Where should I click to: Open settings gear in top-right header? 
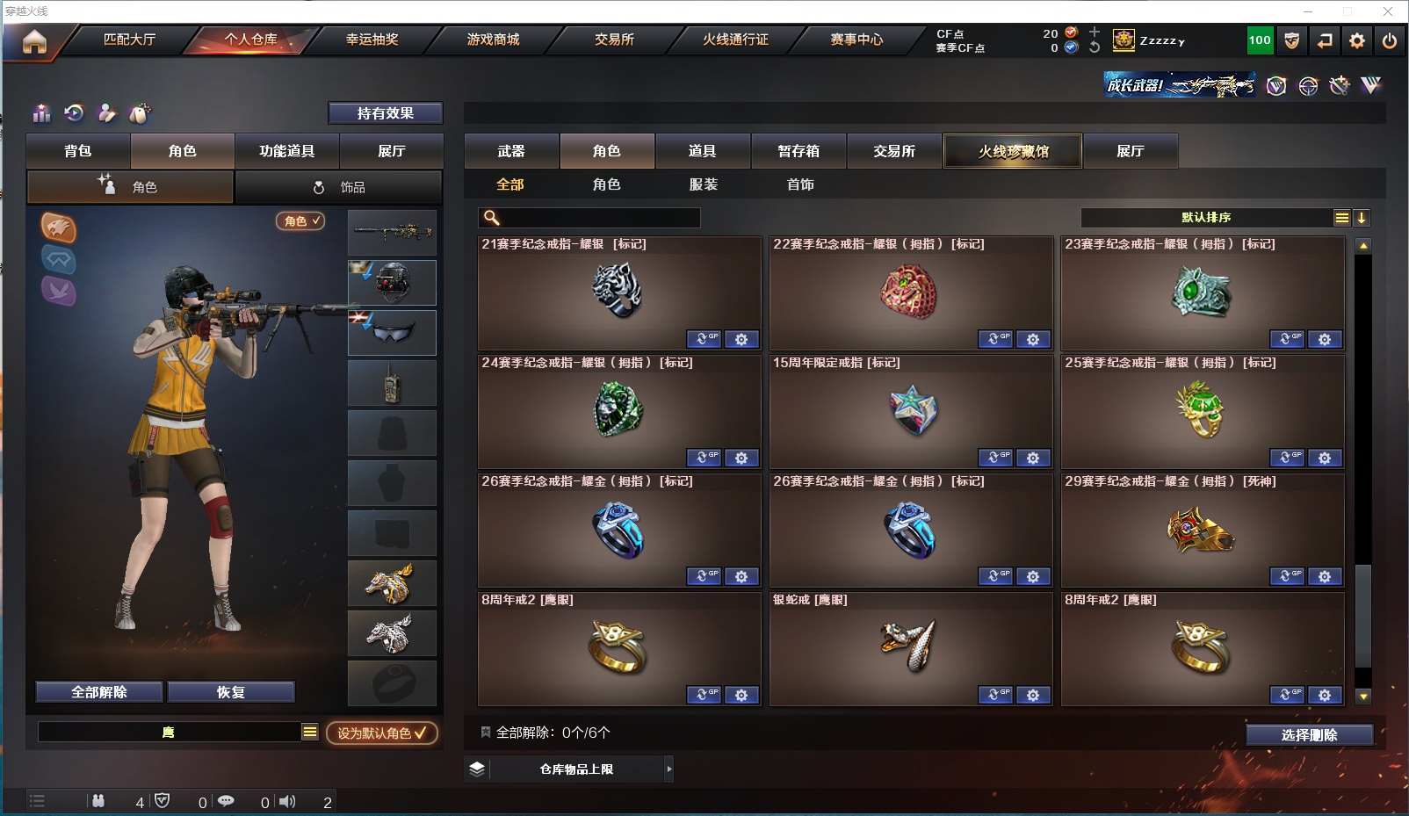1357,40
